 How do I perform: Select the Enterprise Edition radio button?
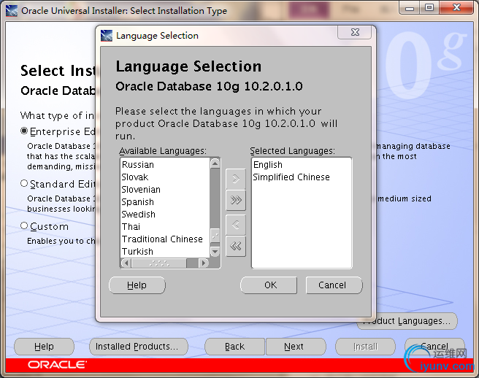pyautogui.click(x=24, y=131)
